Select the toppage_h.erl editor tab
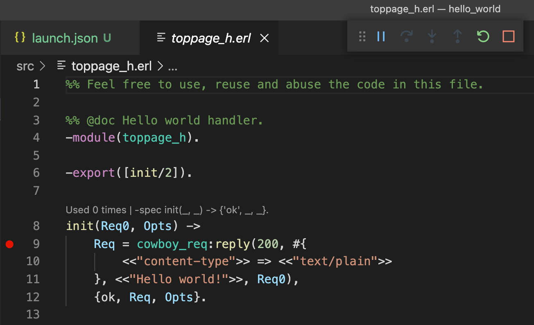The image size is (534, 325). 209,38
